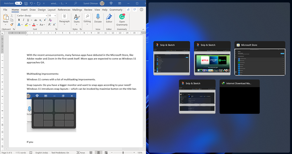Select Internet Download Manager snap thumbnail
Viewport: 292px width, 154px height.
point(240,97)
